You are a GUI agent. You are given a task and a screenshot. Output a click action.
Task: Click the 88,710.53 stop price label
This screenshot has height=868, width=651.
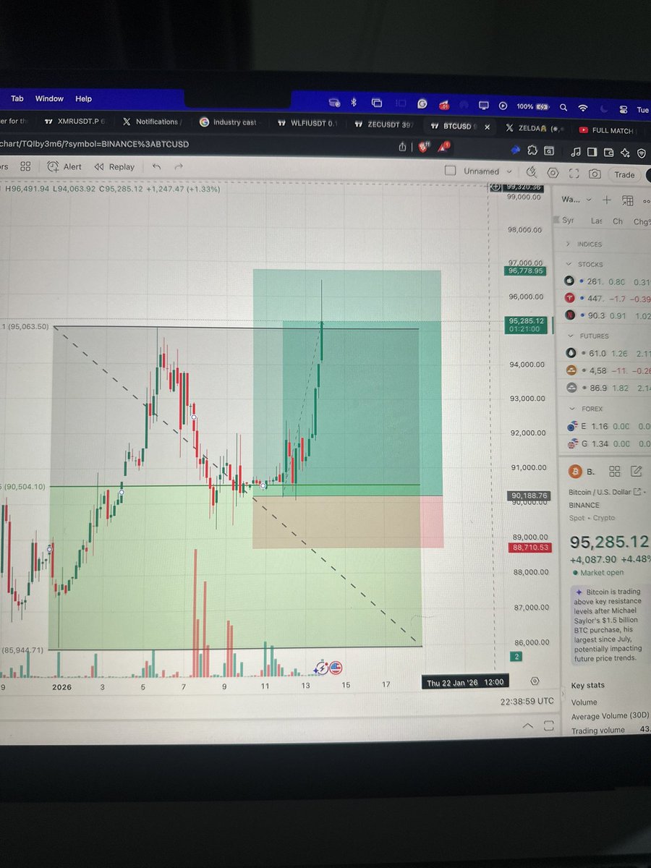(529, 548)
